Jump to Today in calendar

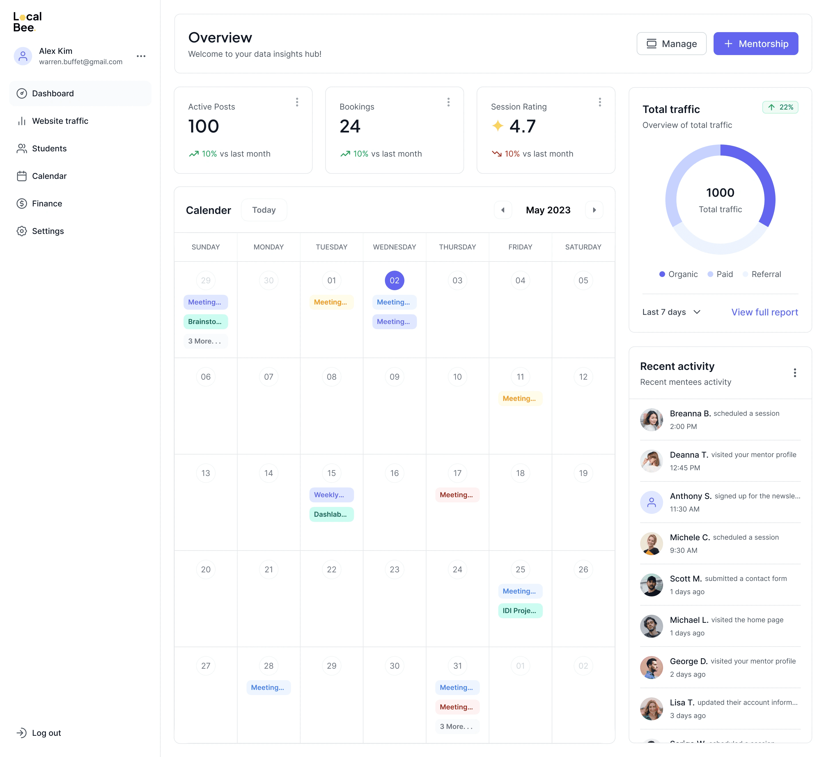(x=264, y=210)
